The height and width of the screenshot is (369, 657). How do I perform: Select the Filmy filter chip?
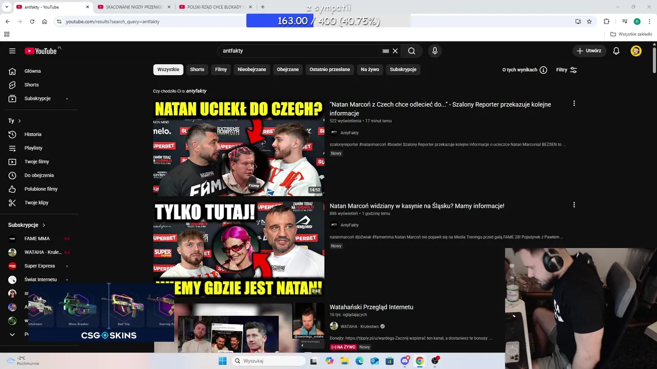pyautogui.click(x=221, y=69)
